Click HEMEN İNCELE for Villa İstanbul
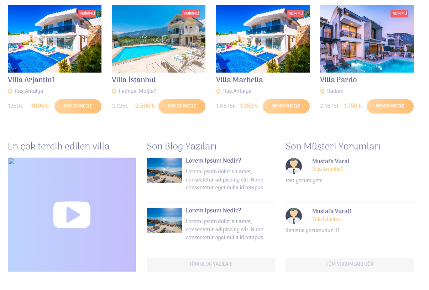429x290 pixels. [182, 106]
